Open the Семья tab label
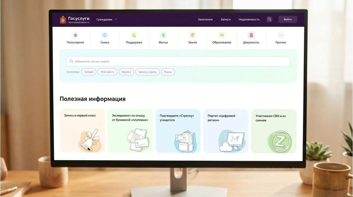 105,42
